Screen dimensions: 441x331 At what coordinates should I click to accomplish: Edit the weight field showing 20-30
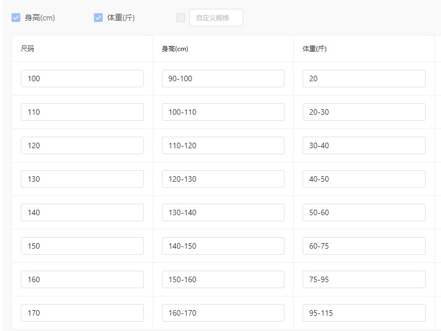pos(364,112)
